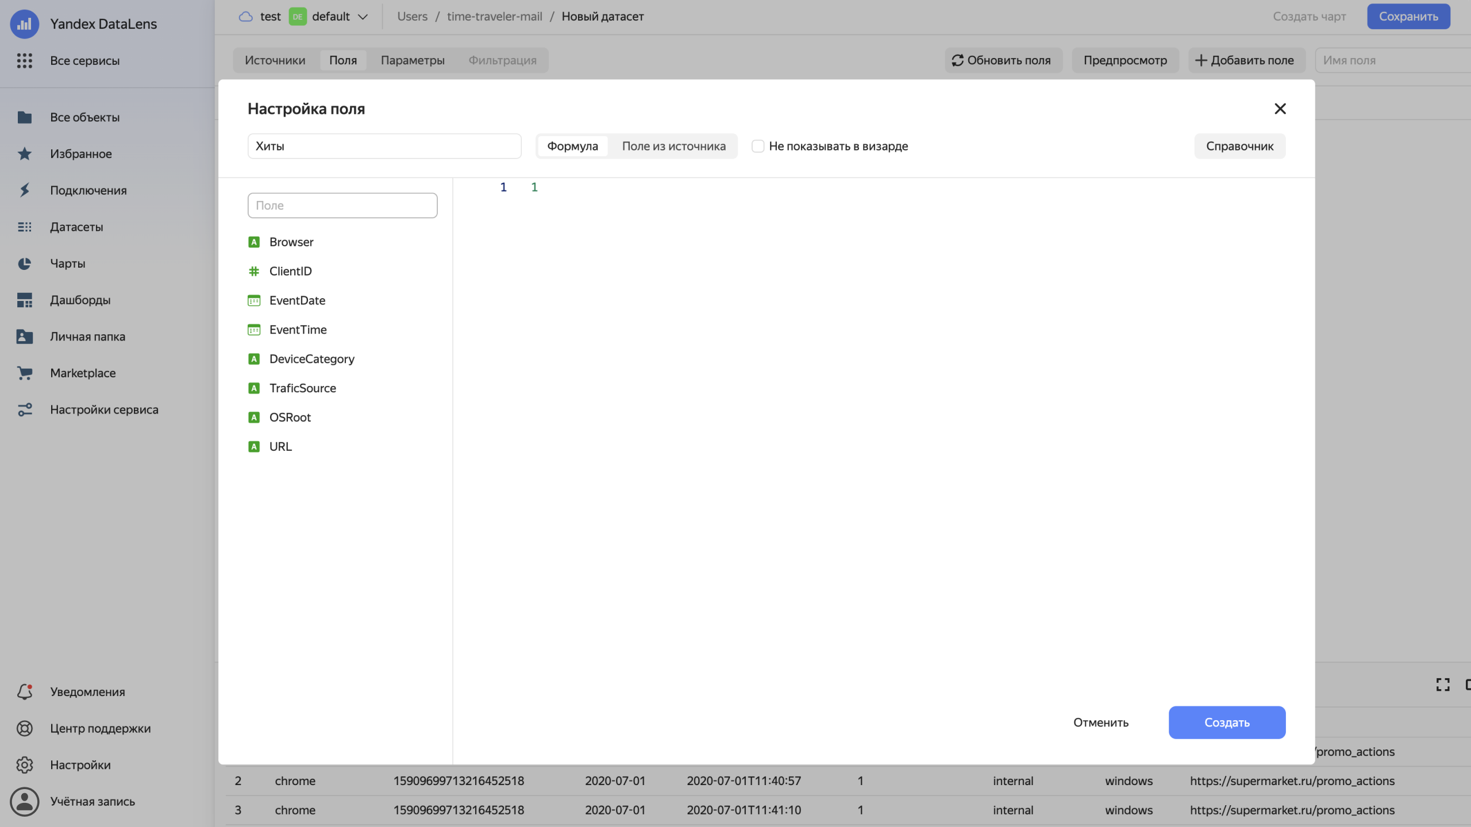Select Поле из источника mode
The height and width of the screenshot is (827, 1471).
pos(673,146)
